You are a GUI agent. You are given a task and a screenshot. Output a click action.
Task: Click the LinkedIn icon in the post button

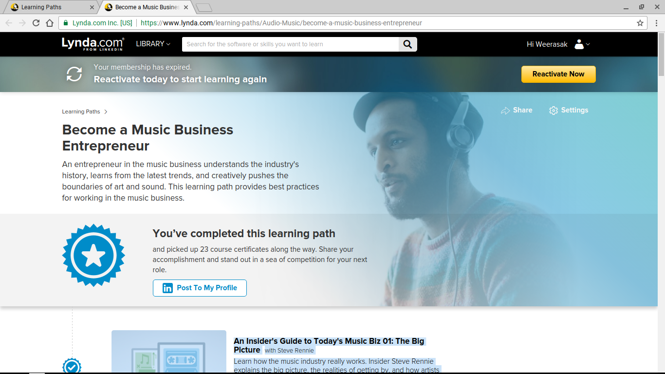(x=167, y=288)
